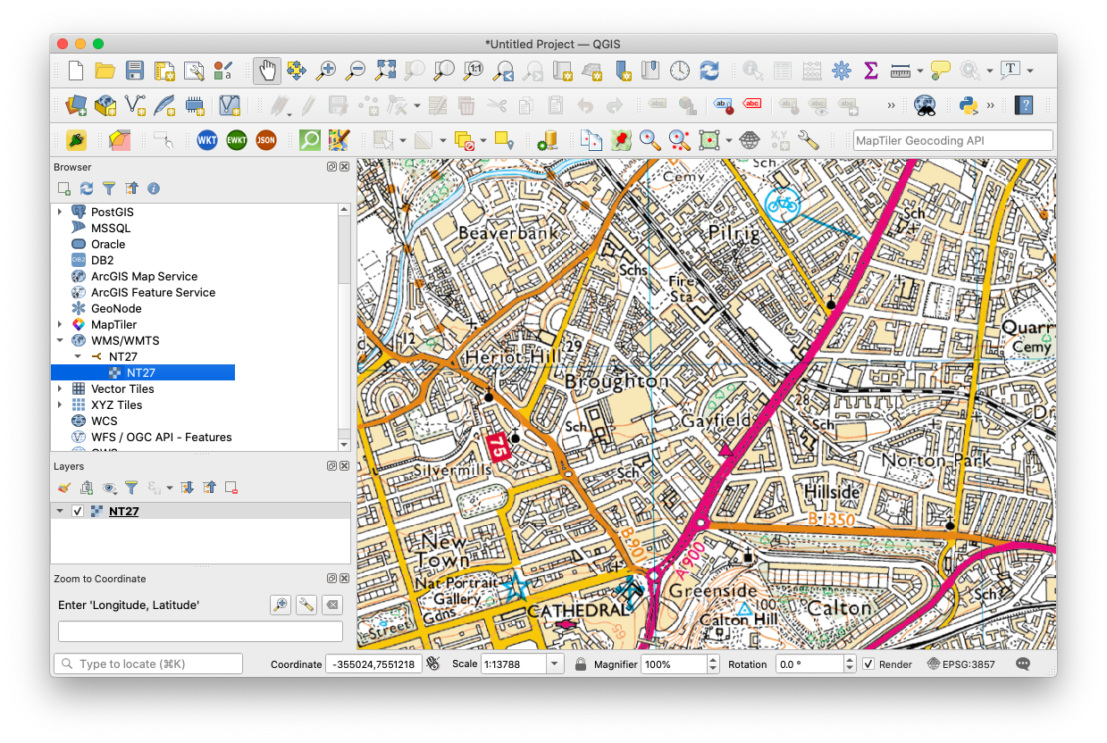Toggle the scale lock padlock icon

(581, 664)
